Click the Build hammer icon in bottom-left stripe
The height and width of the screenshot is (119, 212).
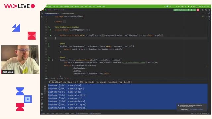42,100
